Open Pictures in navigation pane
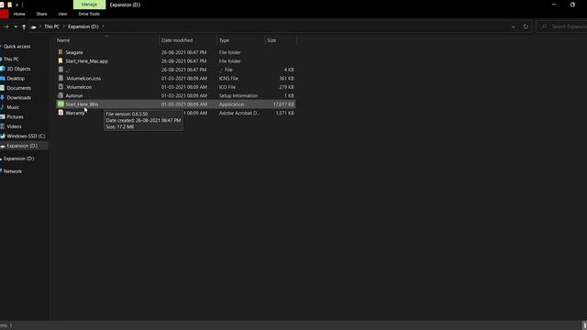This screenshot has width=587, height=330. pos(15,116)
